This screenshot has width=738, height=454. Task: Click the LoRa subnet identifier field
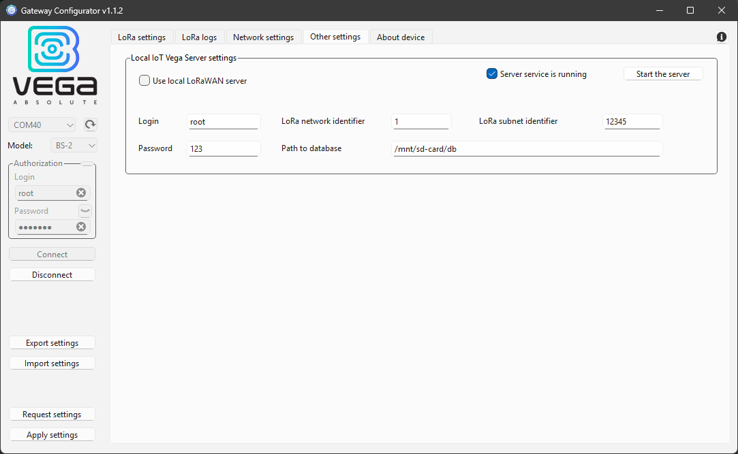point(632,121)
